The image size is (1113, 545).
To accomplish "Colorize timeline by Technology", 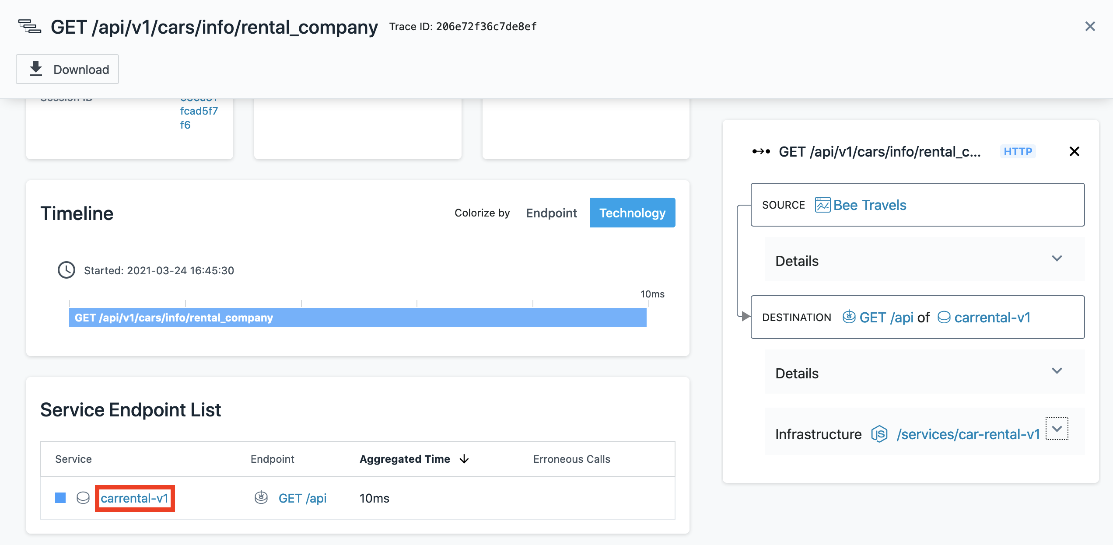I will (x=632, y=213).
